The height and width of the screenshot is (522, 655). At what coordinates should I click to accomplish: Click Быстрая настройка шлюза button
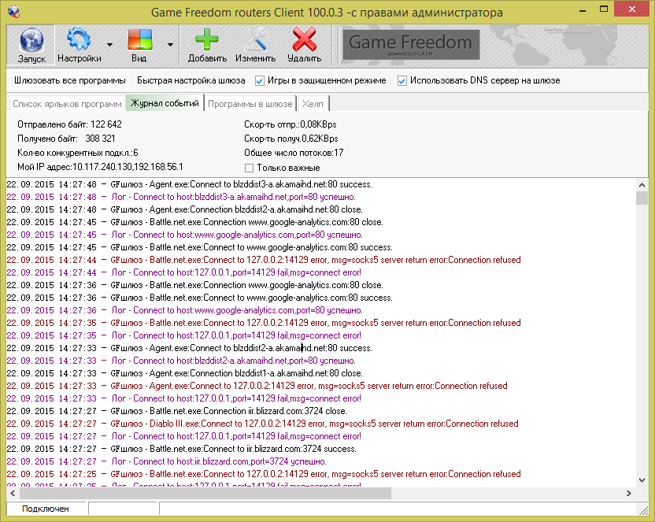pos(191,80)
